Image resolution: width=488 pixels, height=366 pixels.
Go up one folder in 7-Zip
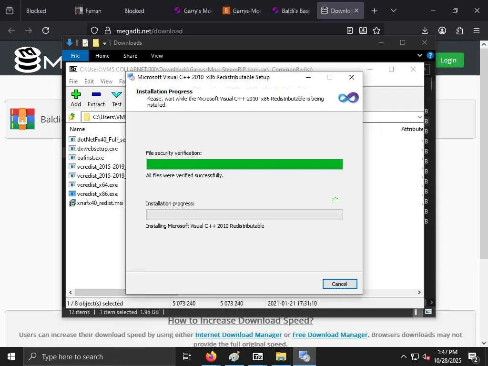pos(72,117)
